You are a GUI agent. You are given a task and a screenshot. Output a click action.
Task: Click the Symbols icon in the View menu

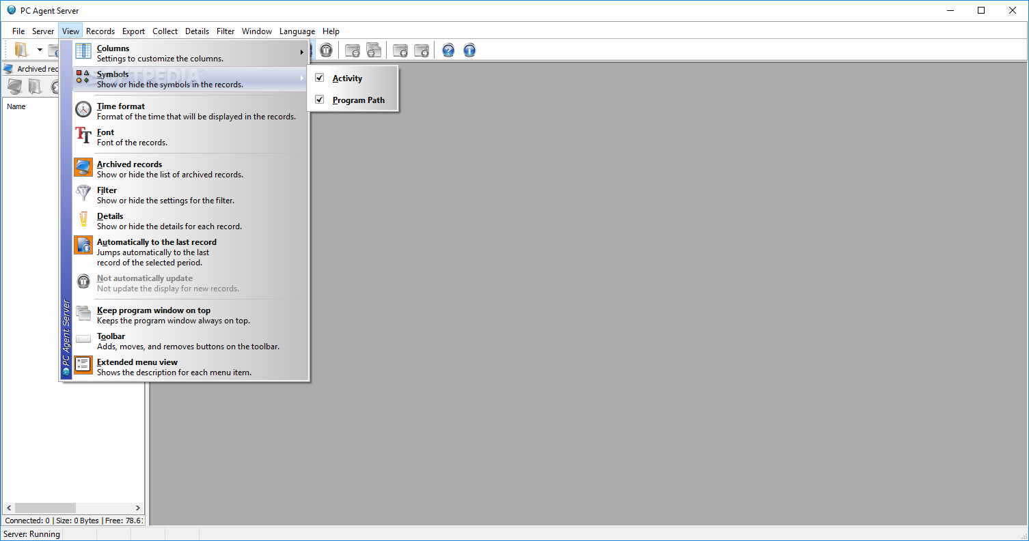pos(83,76)
